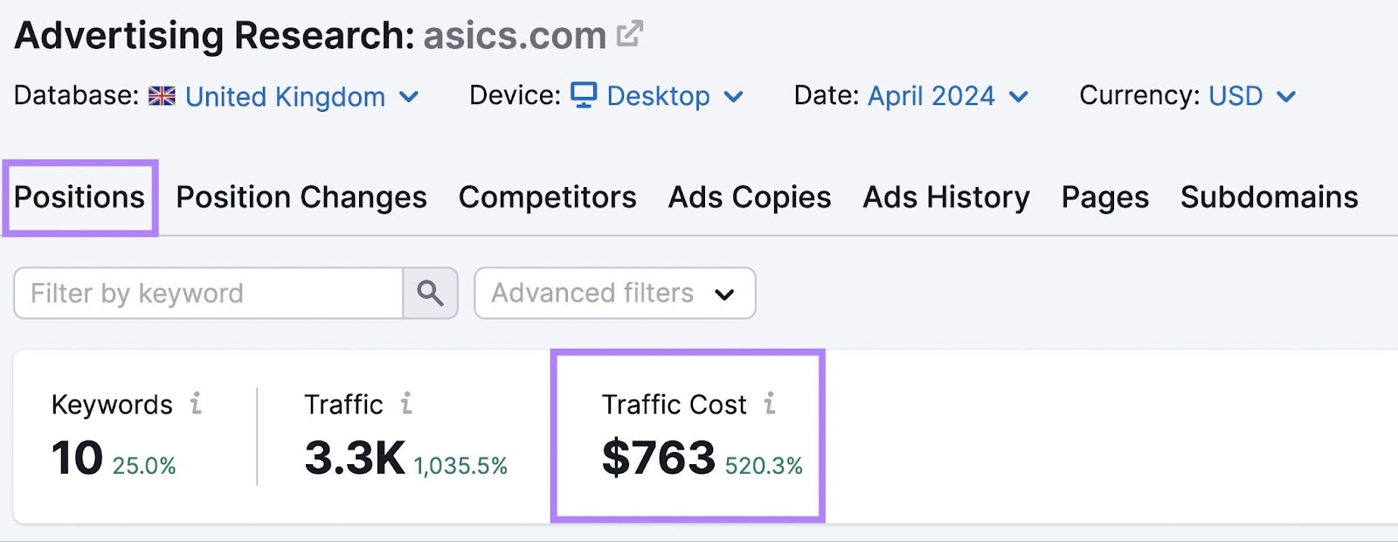This screenshot has width=1398, height=542.
Task: Click the desktop monitor icon next to Device
Action: tap(584, 96)
